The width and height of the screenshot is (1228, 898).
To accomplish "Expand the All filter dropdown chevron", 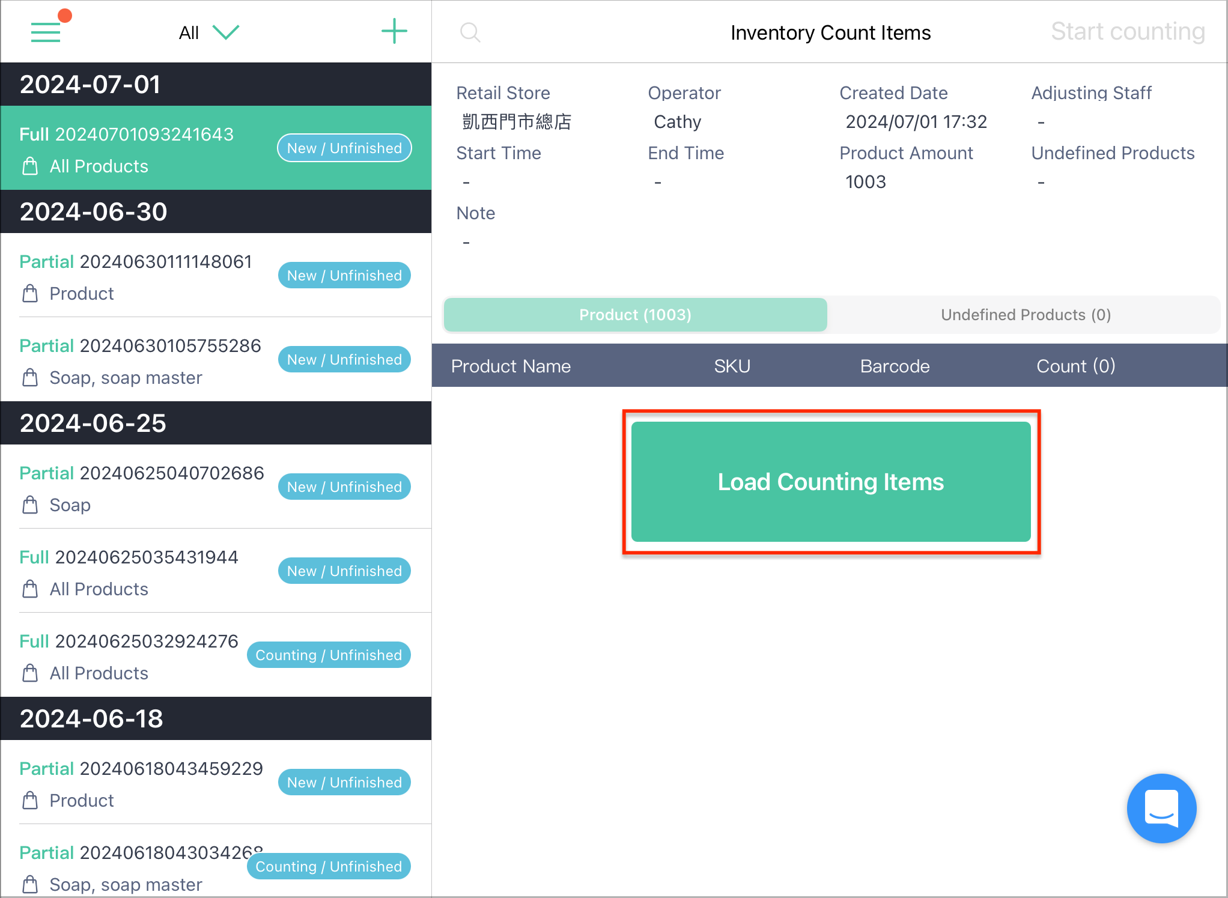I will [x=226, y=32].
